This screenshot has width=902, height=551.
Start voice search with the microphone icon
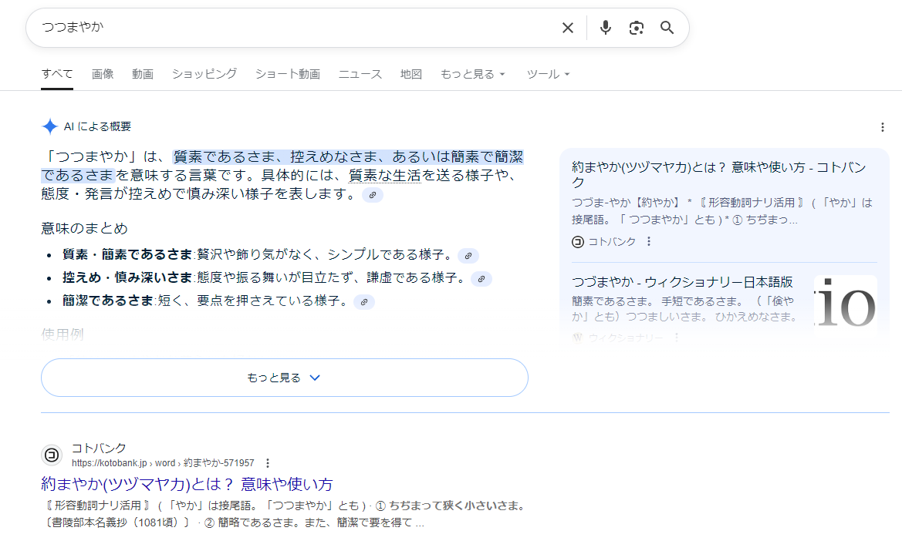(606, 28)
